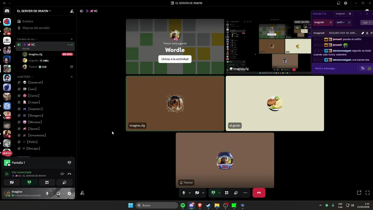The image size is (373, 210).
Task: Open 7TV emote picker in KickTalk
Action: tap(363, 68)
